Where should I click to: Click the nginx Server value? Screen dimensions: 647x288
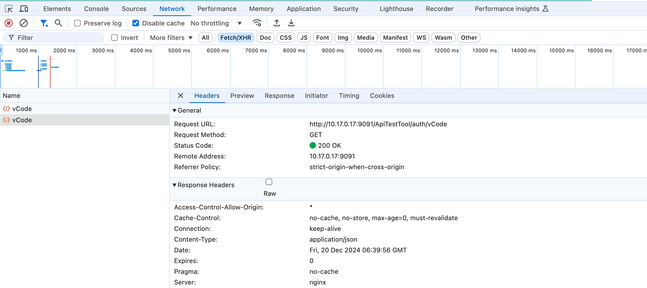click(318, 282)
